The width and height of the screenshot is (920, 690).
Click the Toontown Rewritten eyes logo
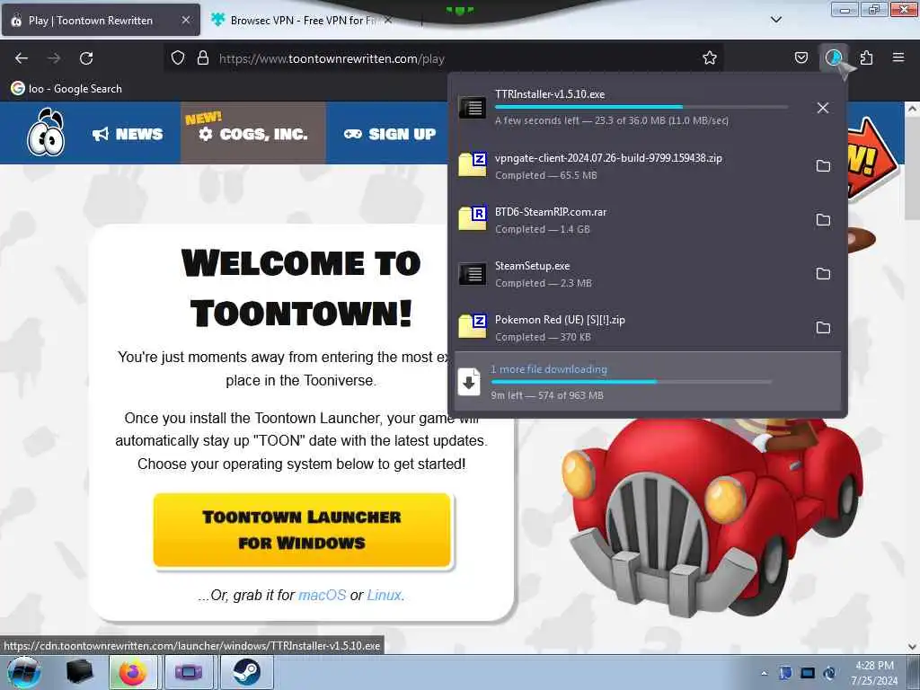pyautogui.click(x=46, y=133)
